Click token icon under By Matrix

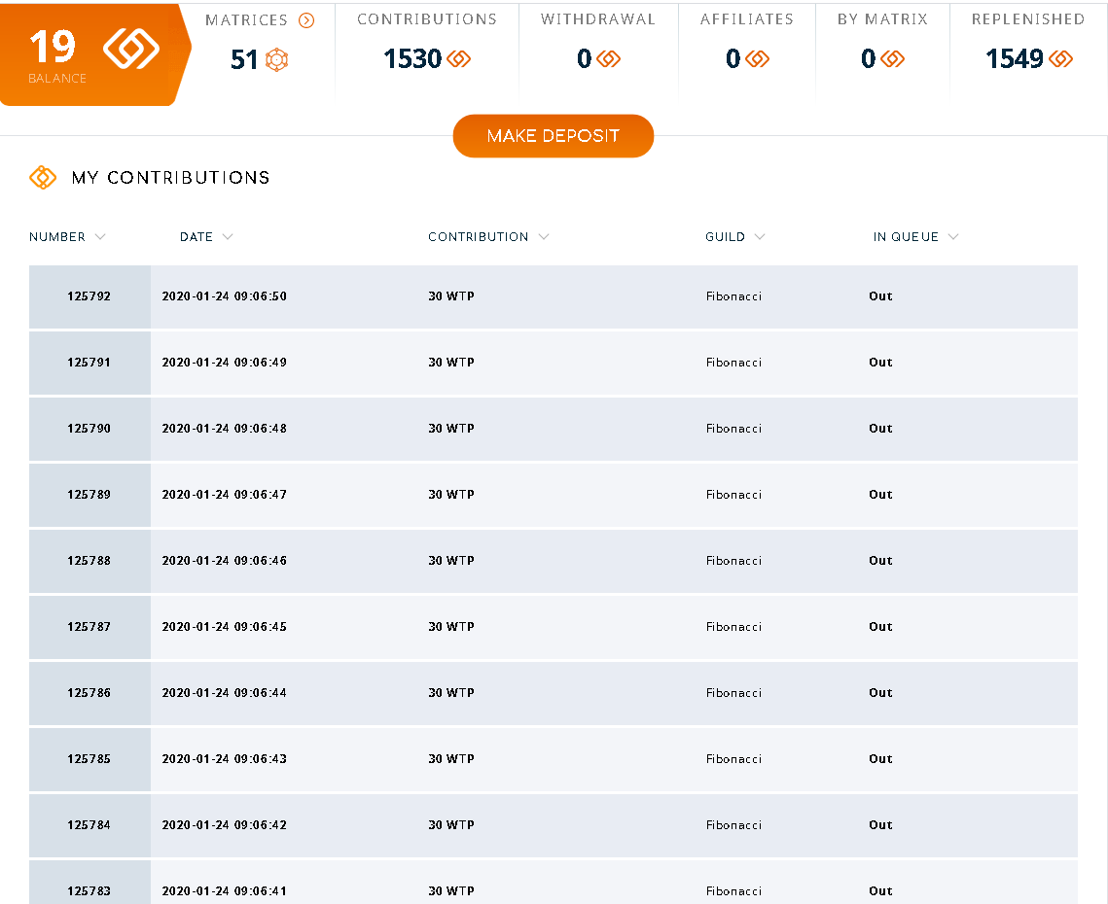tap(892, 59)
